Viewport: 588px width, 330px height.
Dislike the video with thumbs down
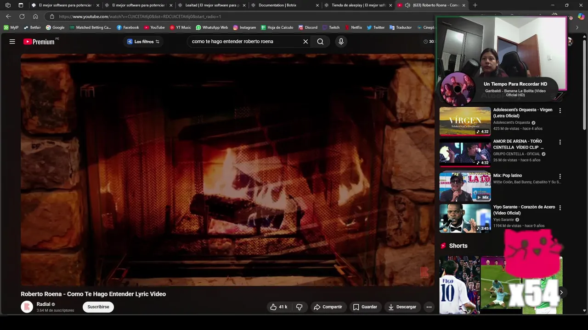[x=299, y=307]
